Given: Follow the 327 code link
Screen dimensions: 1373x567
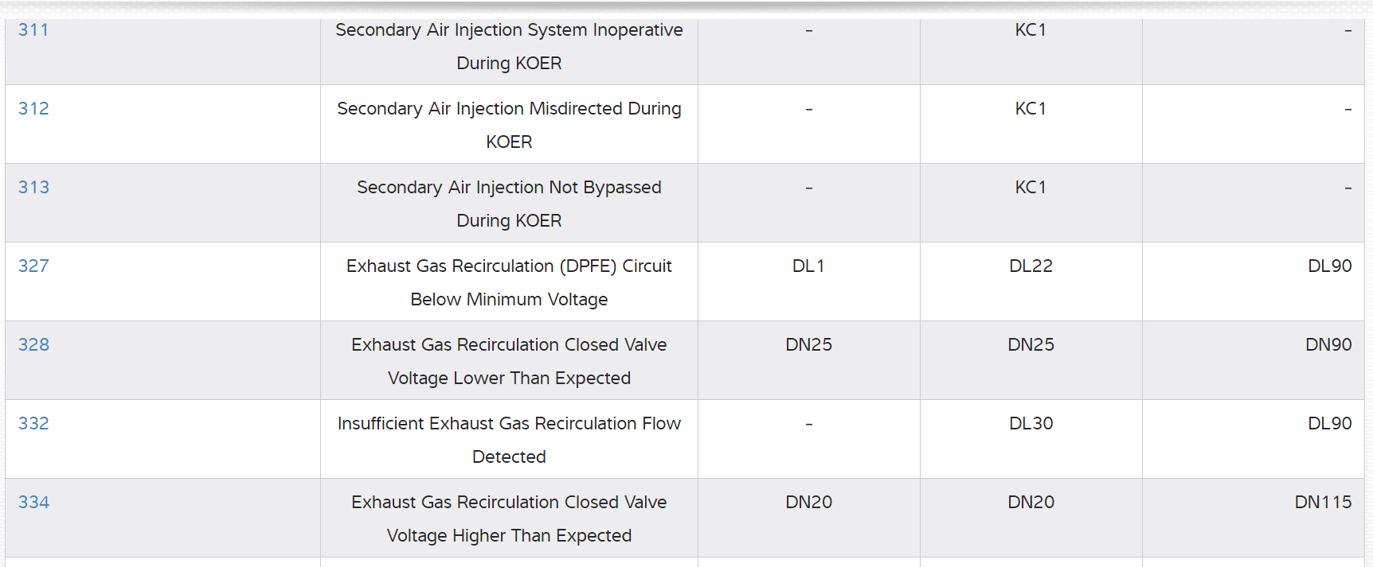Looking at the screenshot, I should (x=33, y=266).
